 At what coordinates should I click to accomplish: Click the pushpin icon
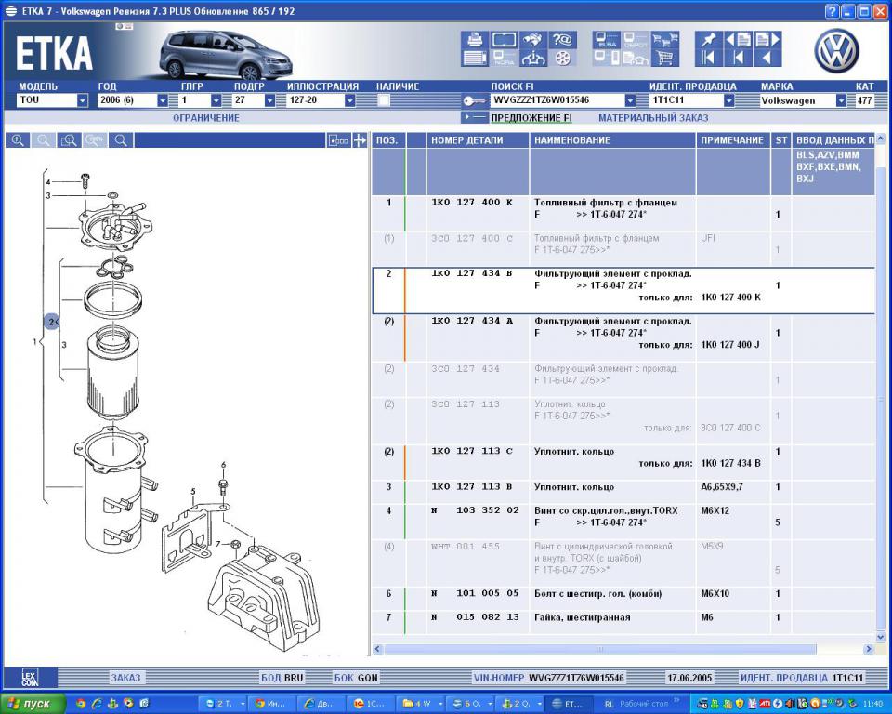708,40
